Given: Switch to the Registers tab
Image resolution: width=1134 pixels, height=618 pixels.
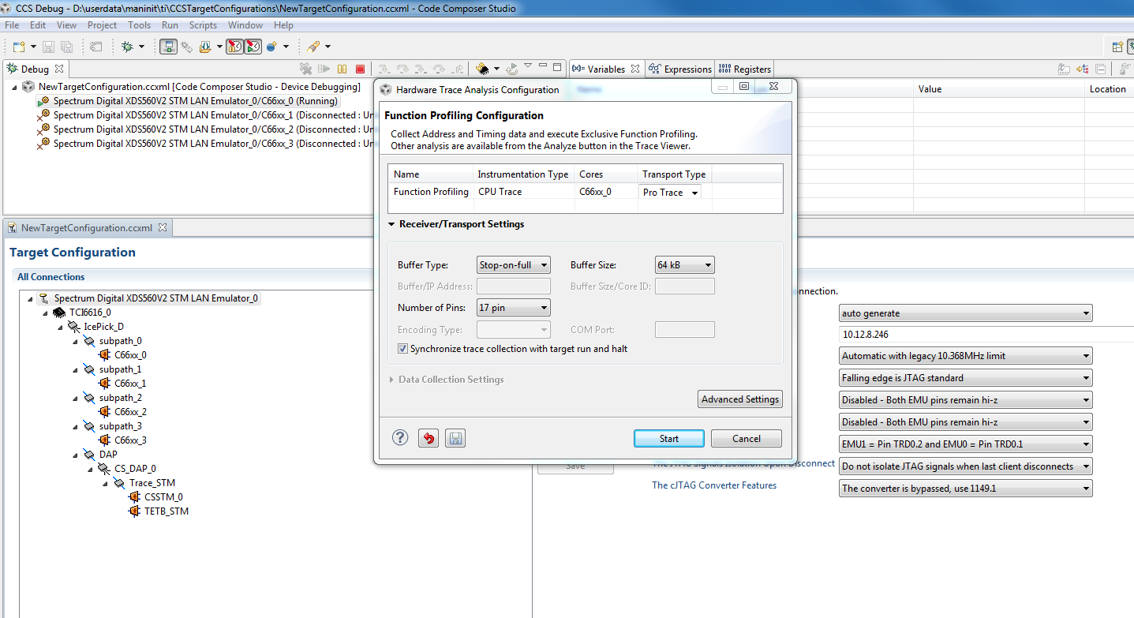Looking at the screenshot, I should point(745,69).
